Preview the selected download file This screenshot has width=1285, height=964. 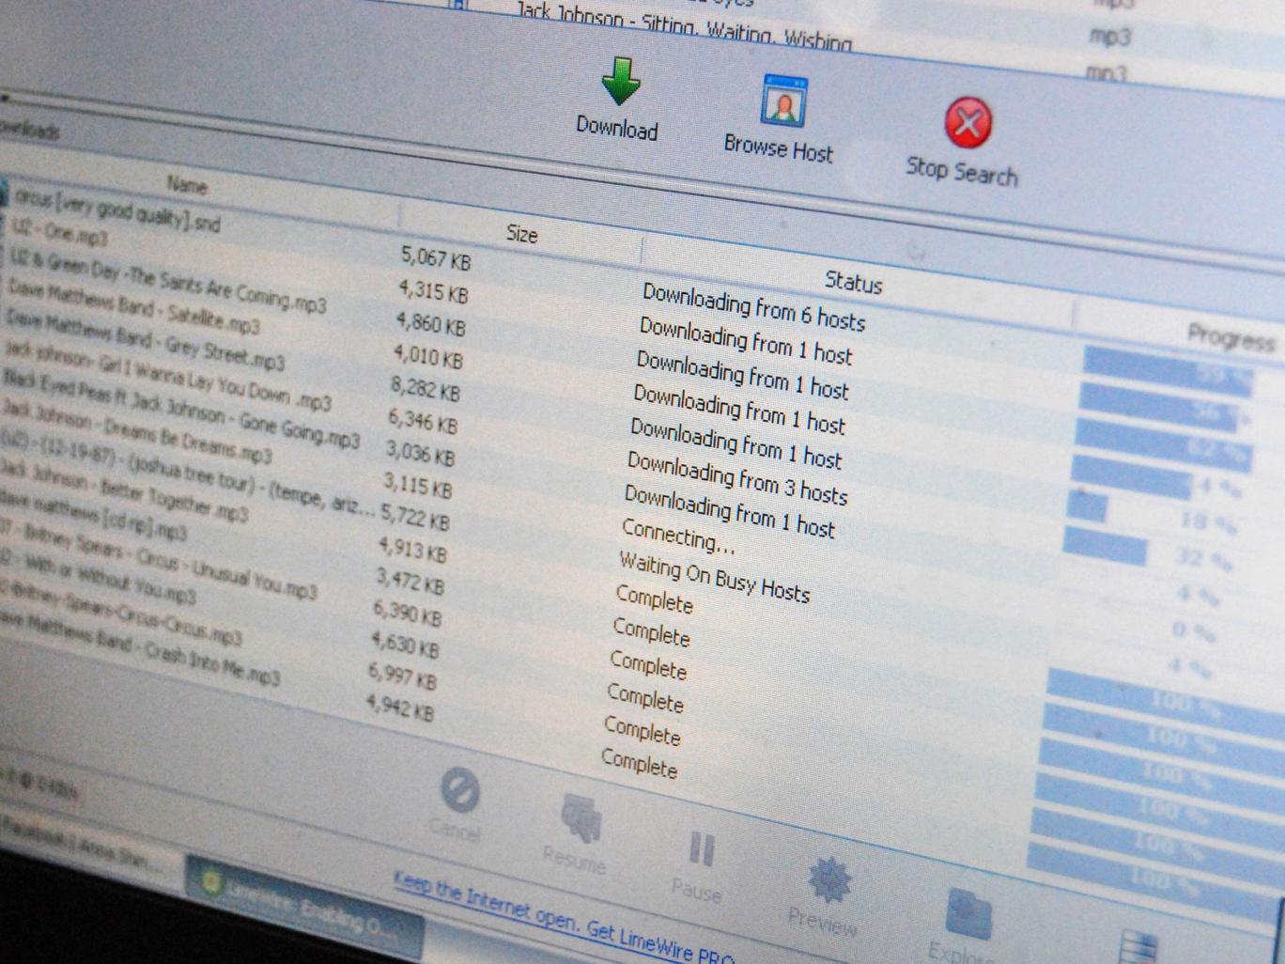click(825, 895)
